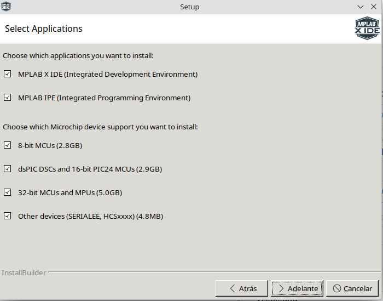Uncheck Other devices SERIALEE checkbox
This screenshot has height=301, width=383.
[7, 216]
